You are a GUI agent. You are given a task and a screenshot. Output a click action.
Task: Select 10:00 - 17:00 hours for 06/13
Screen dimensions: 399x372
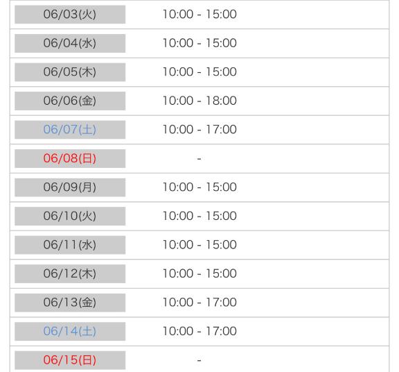199,303
